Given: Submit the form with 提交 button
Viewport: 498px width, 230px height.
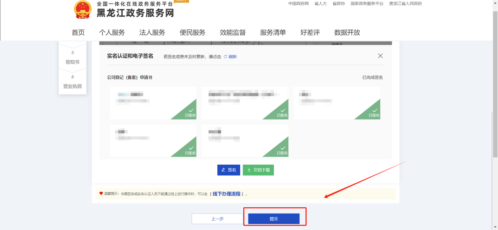Looking at the screenshot, I should (274, 219).
